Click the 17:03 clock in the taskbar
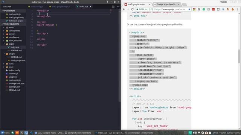241x135 pixels. point(215,133)
